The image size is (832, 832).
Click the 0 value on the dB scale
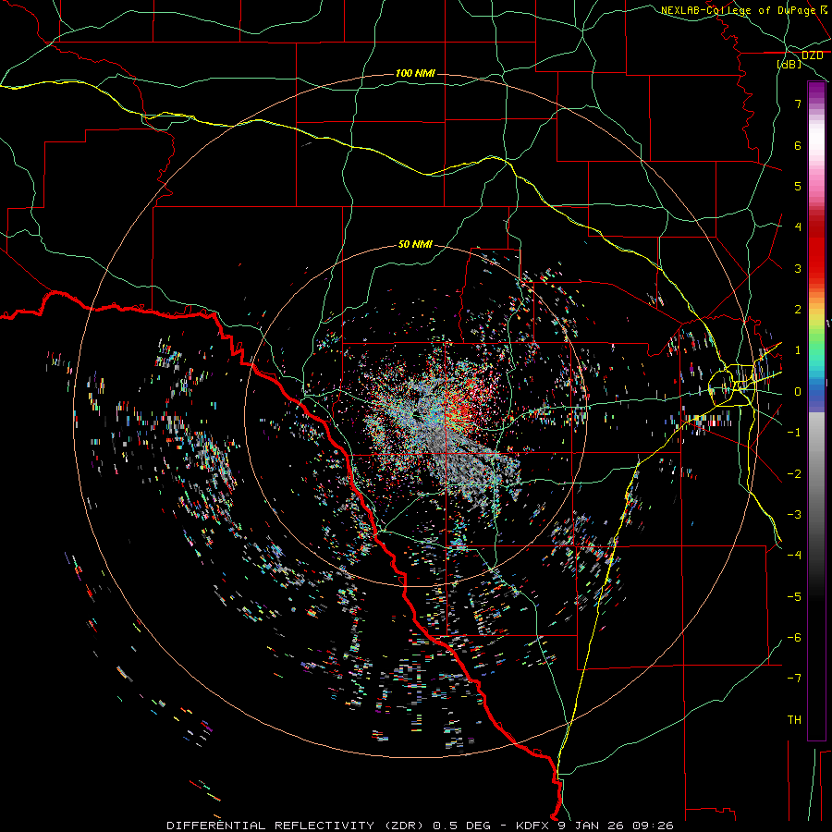pos(798,392)
